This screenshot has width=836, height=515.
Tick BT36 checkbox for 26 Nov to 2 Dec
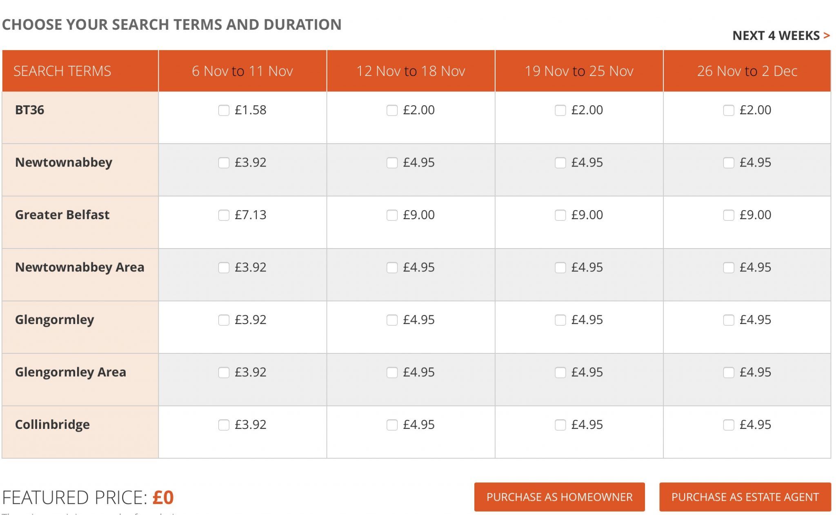pos(729,110)
